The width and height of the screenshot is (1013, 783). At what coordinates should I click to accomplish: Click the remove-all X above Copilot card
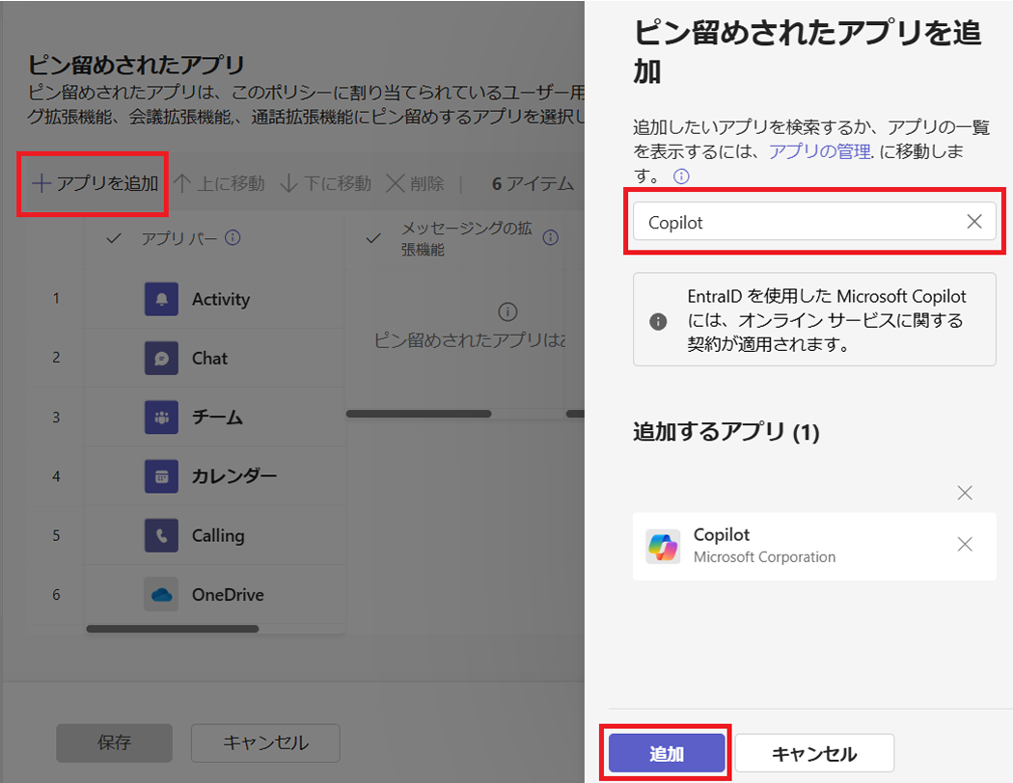pos(965,493)
